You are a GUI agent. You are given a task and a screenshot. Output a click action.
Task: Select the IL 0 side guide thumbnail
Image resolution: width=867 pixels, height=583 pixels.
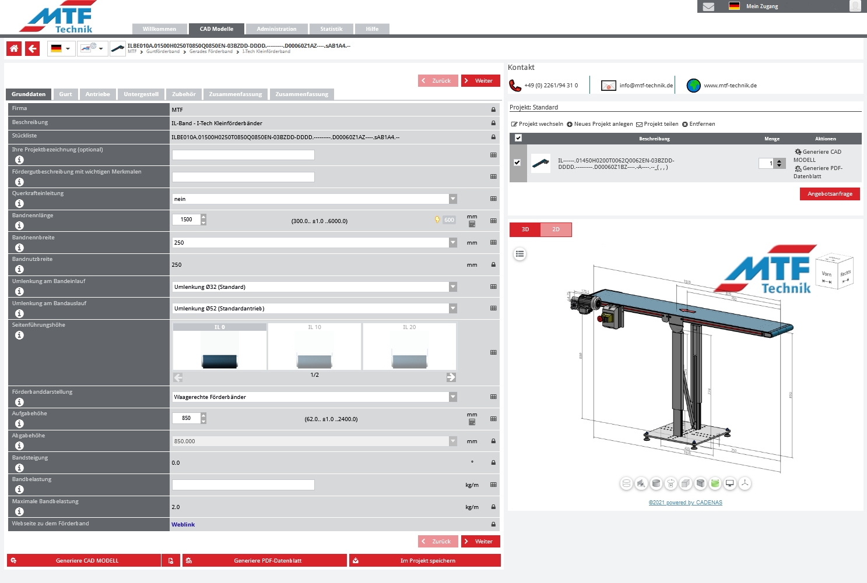pos(220,347)
